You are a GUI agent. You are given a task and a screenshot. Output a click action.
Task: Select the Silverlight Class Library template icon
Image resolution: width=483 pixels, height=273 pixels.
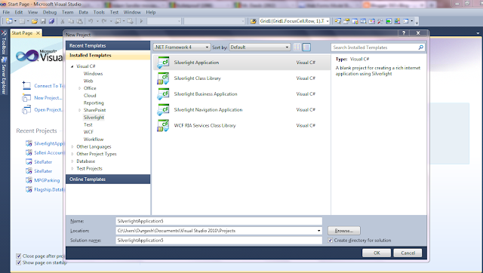[163, 78]
